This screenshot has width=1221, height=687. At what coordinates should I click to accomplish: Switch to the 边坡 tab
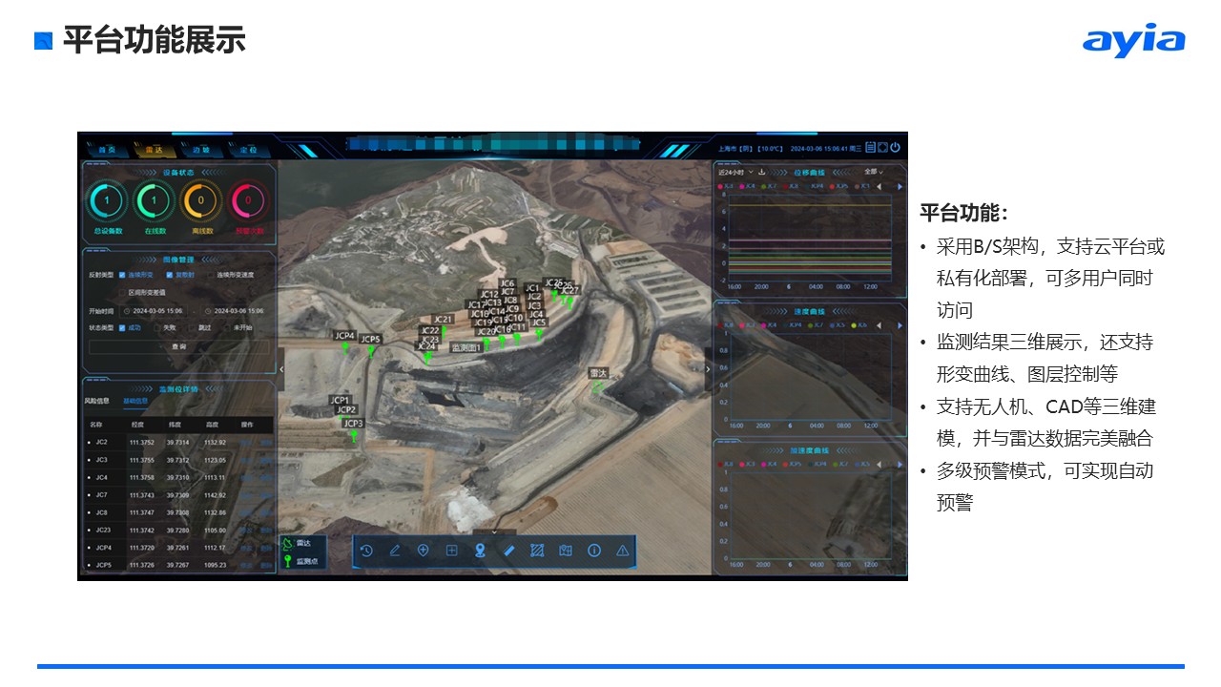tap(201, 151)
